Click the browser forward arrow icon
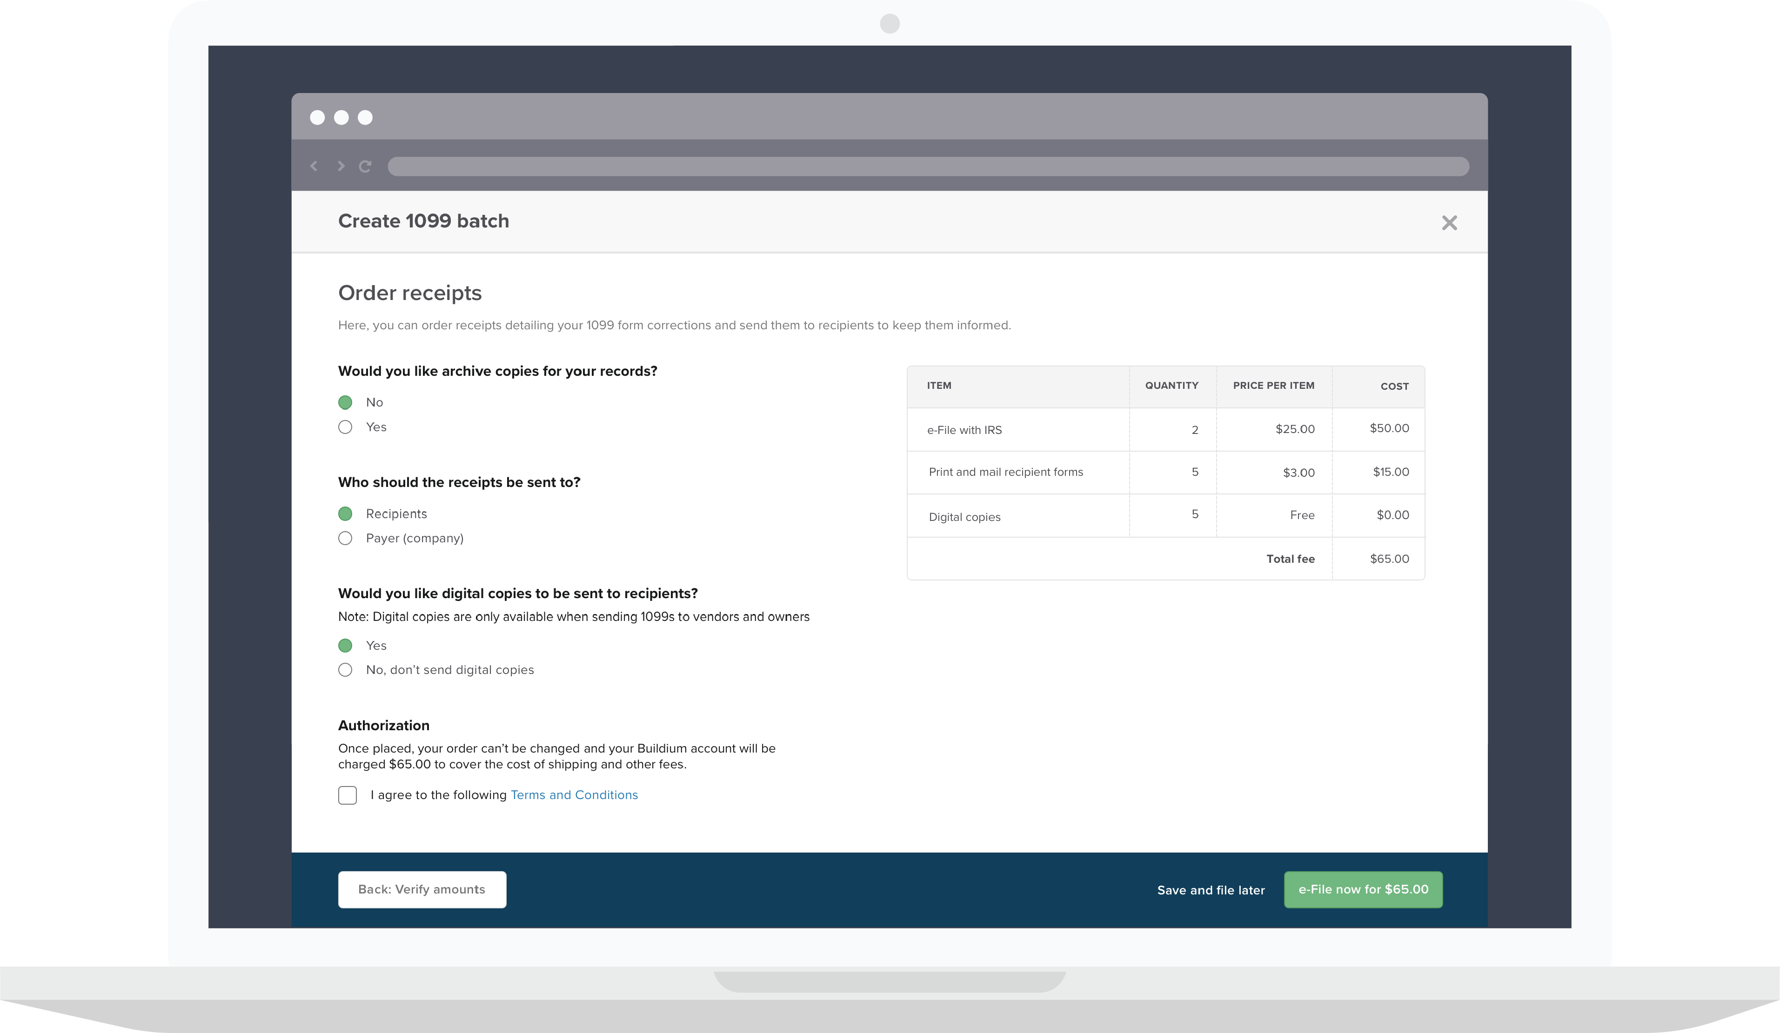1780x1033 pixels. pyautogui.click(x=341, y=166)
